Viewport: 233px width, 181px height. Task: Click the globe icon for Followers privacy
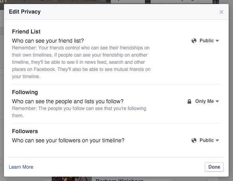click(x=194, y=140)
